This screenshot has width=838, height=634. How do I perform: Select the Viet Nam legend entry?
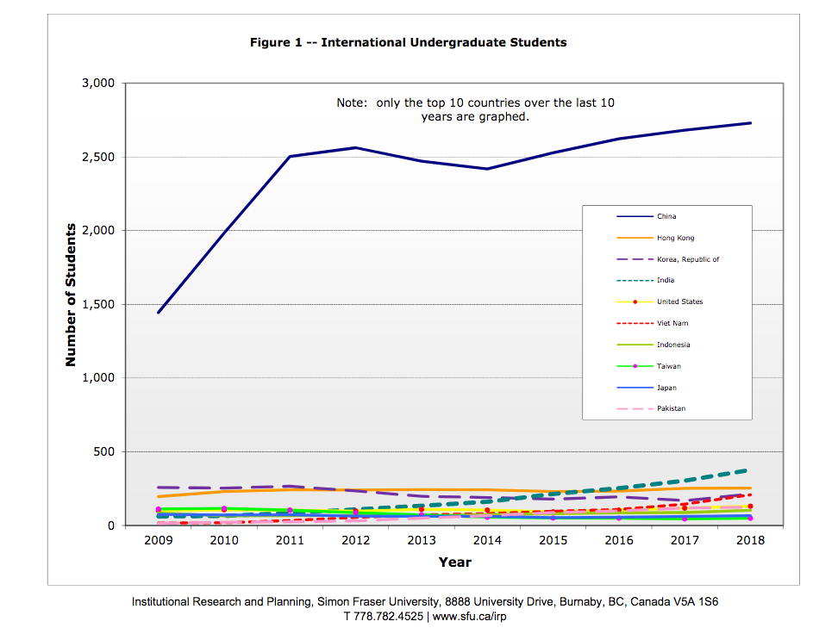pos(671,323)
